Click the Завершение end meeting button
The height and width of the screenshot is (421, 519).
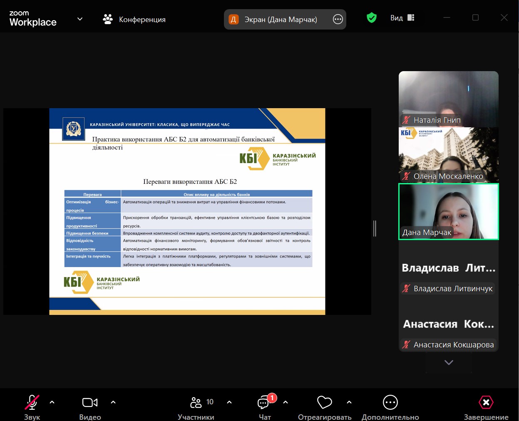[x=486, y=407]
